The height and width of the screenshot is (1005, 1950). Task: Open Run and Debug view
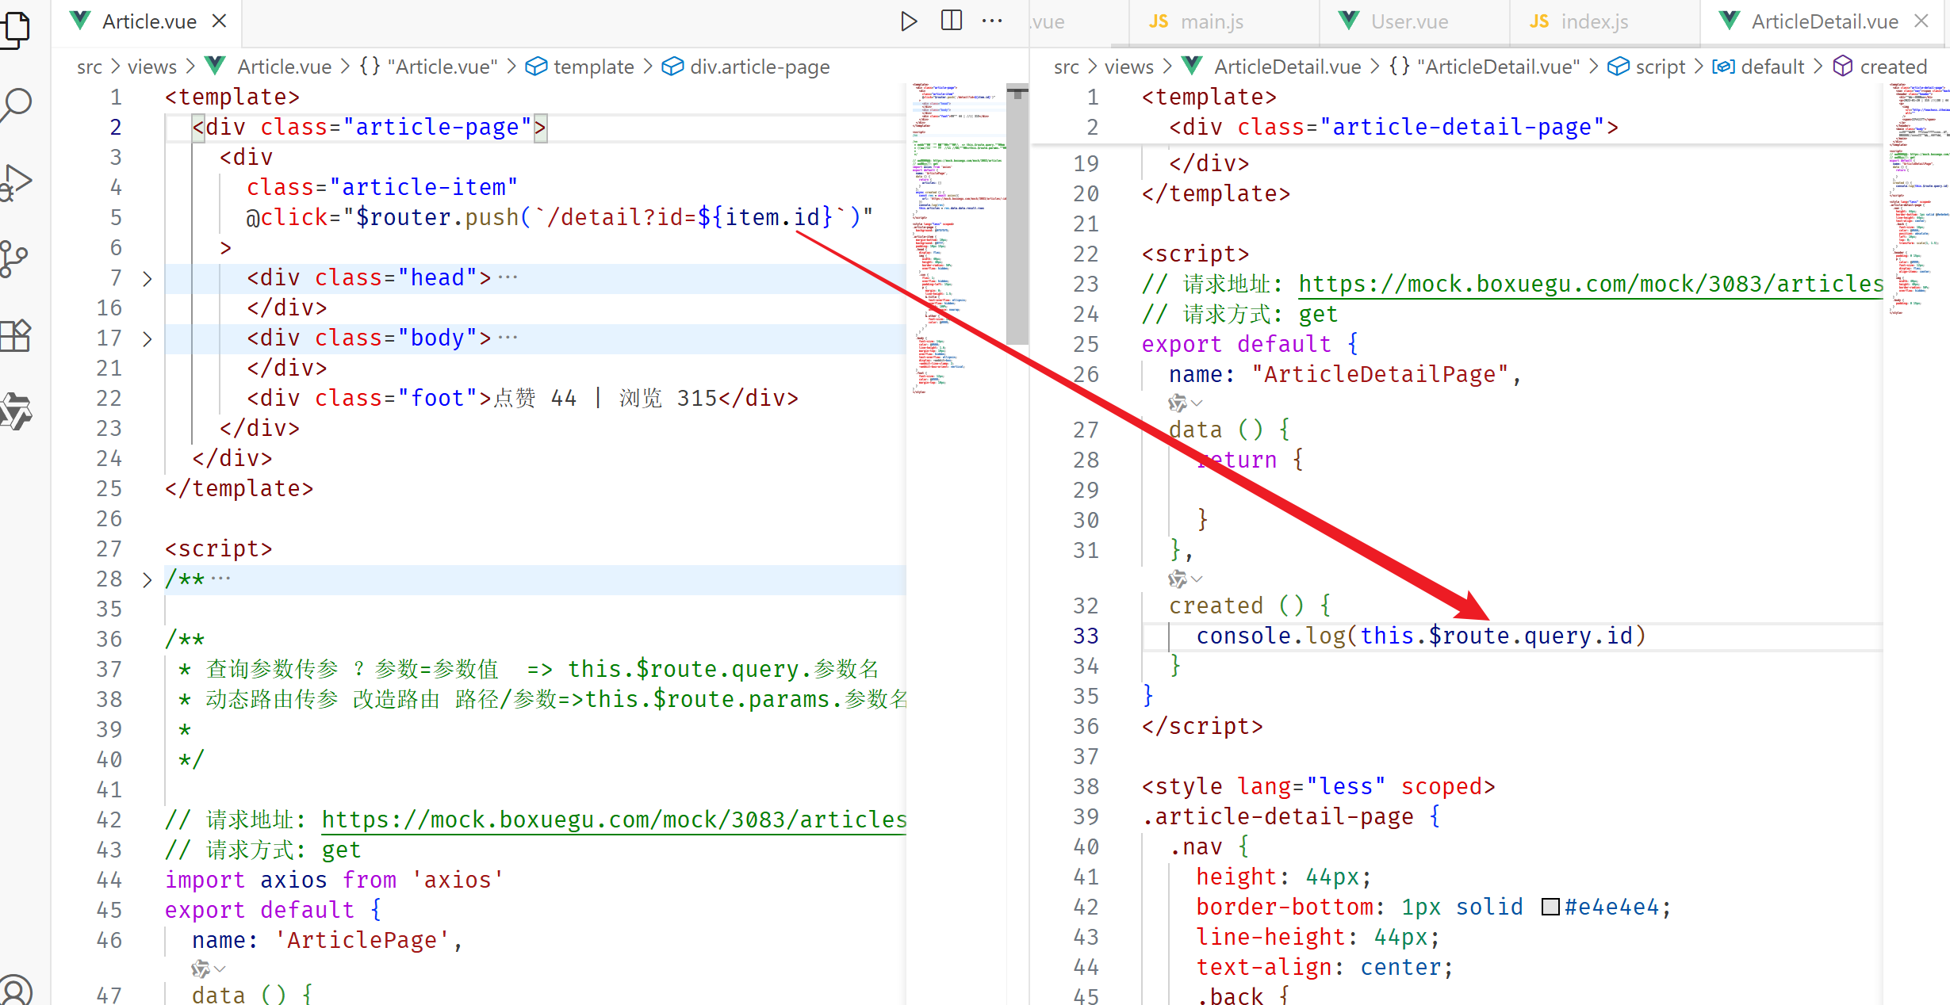(x=16, y=182)
